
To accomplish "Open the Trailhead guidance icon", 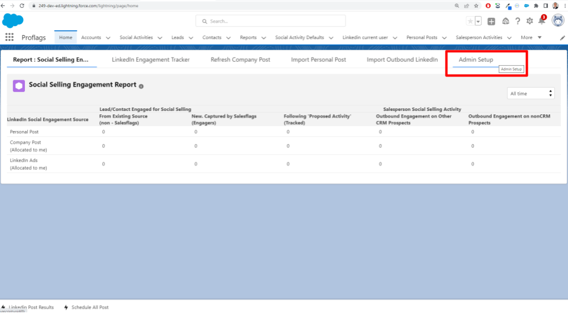I will click(506, 21).
